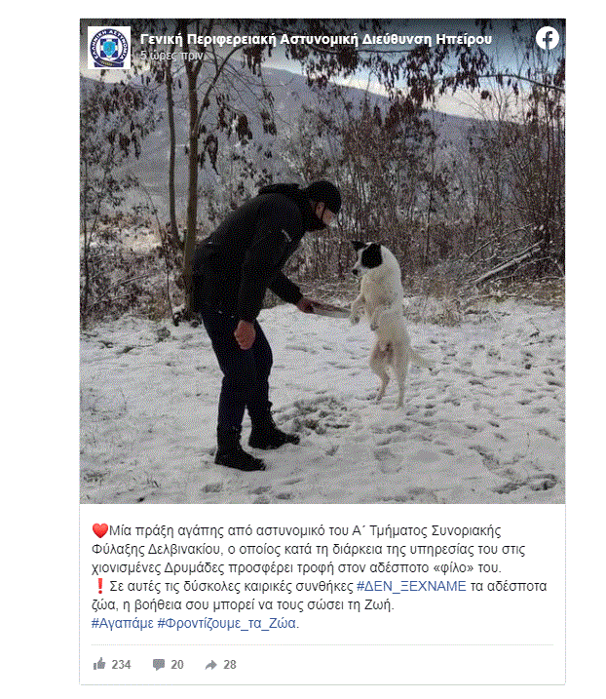Open the #Αγαπάμε hashtag
The image size is (606, 699).
[x=123, y=623]
